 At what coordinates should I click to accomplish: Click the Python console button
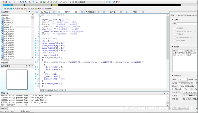point(4,108)
